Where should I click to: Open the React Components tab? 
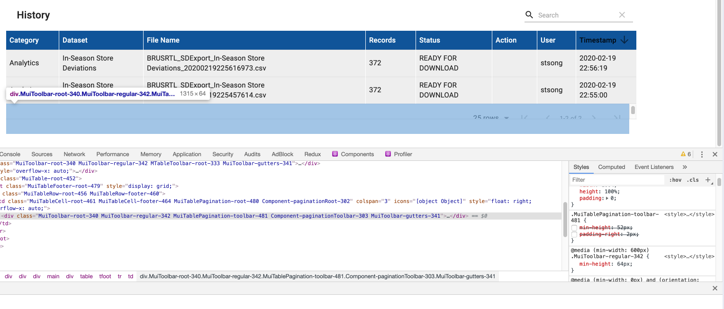click(x=353, y=154)
